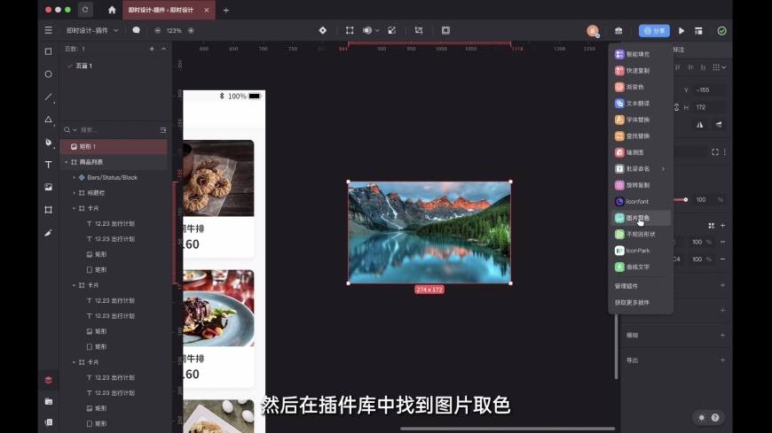This screenshot has height=433, width=772.
Task: Select the Ellipse tool
Action: pyautogui.click(x=48, y=74)
